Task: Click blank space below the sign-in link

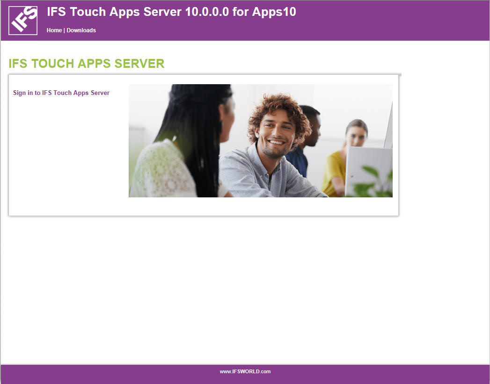Action: (66, 154)
